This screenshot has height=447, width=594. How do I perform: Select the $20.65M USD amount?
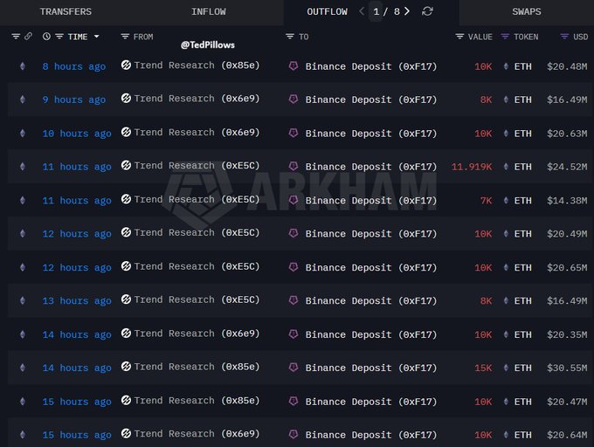567,268
